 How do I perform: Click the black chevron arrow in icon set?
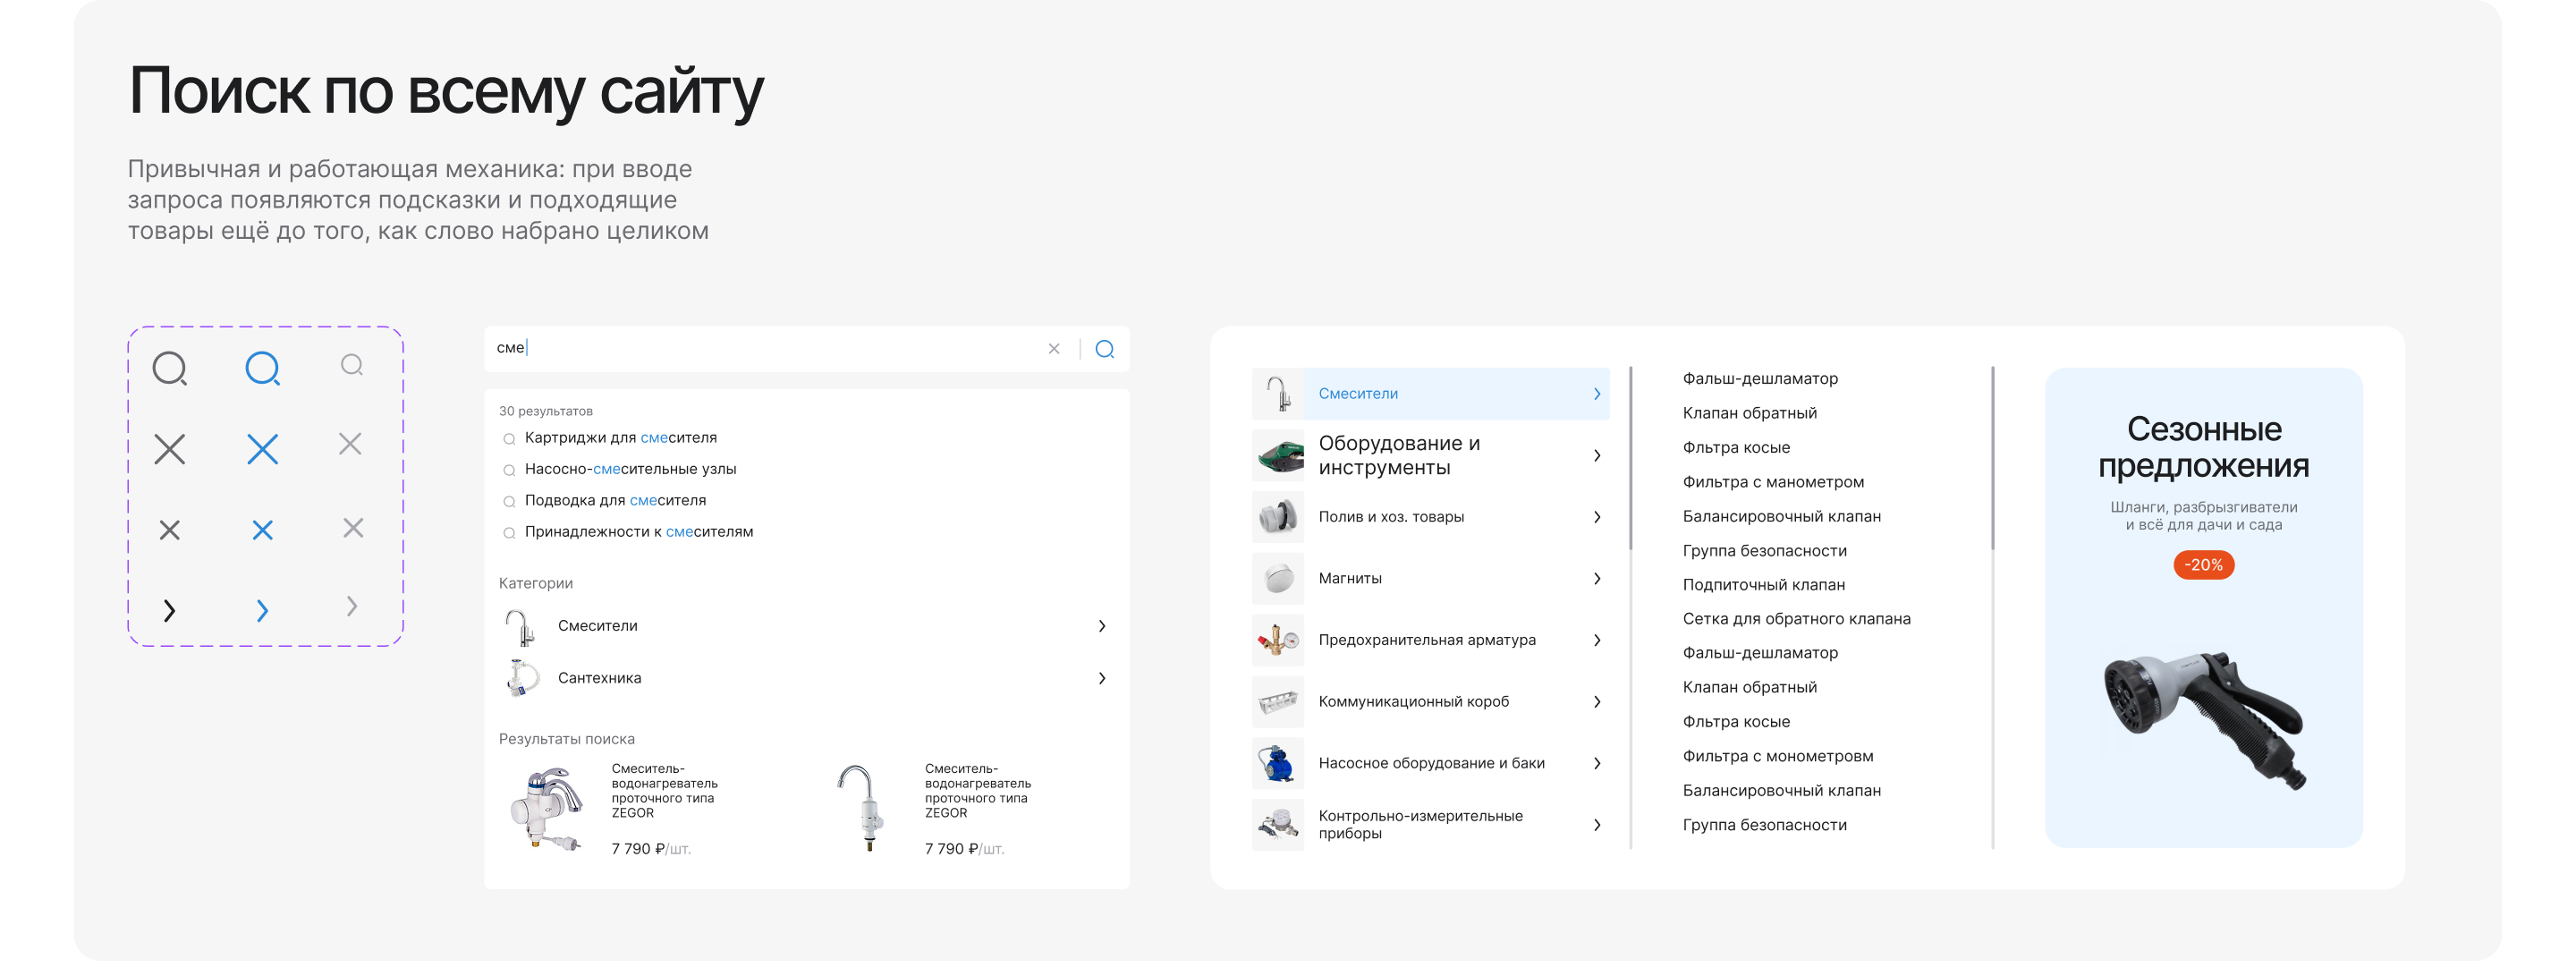(169, 610)
